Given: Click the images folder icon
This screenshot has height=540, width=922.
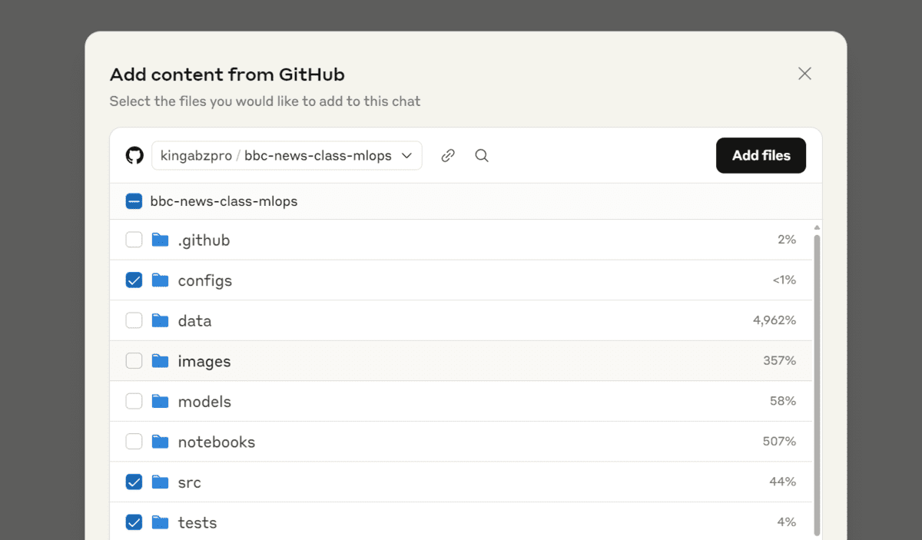Looking at the screenshot, I should pos(160,361).
